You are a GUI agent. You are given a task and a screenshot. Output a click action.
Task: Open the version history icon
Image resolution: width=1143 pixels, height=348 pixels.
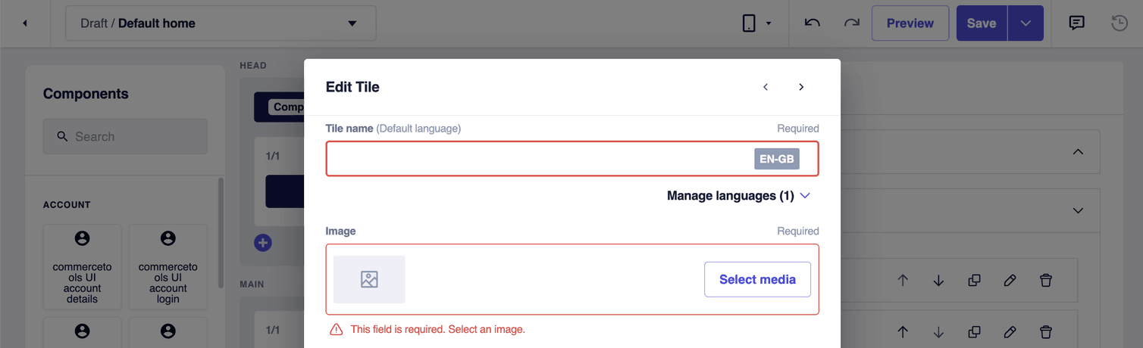point(1120,23)
